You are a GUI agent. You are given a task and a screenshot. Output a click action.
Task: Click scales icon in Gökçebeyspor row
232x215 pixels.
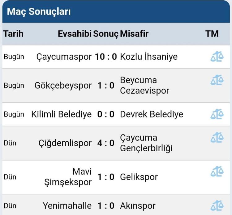pos(217,80)
